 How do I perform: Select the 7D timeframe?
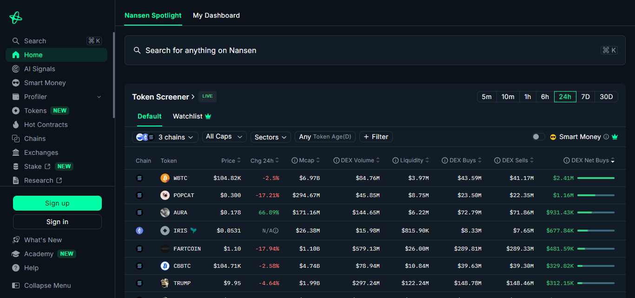coord(586,97)
